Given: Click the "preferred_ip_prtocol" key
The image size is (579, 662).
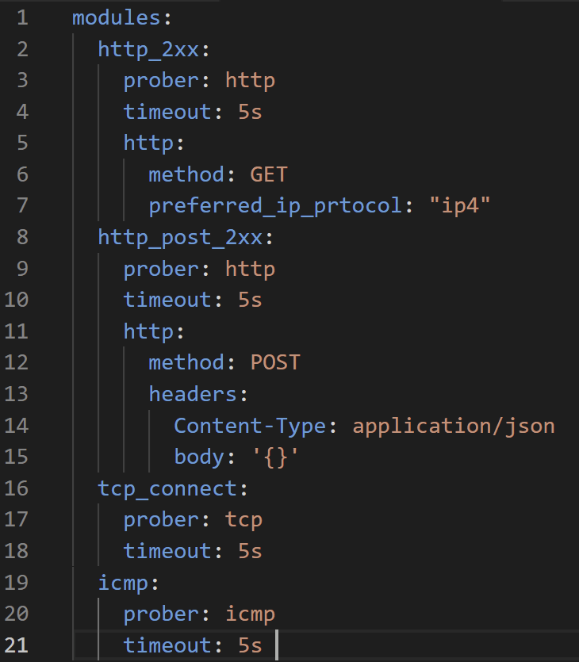Looking at the screenshot, I should click(x=275, y=206).
